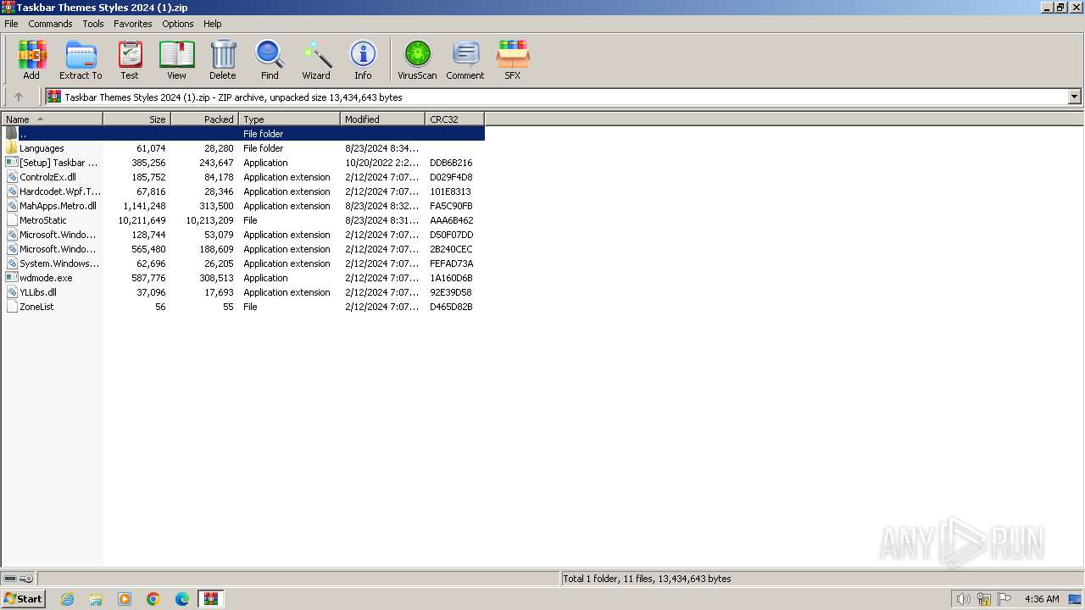The width and height of the screenshot is (1085, 610).
Task: Click the Languages folder icon
Action: click(x=12, y=148)
